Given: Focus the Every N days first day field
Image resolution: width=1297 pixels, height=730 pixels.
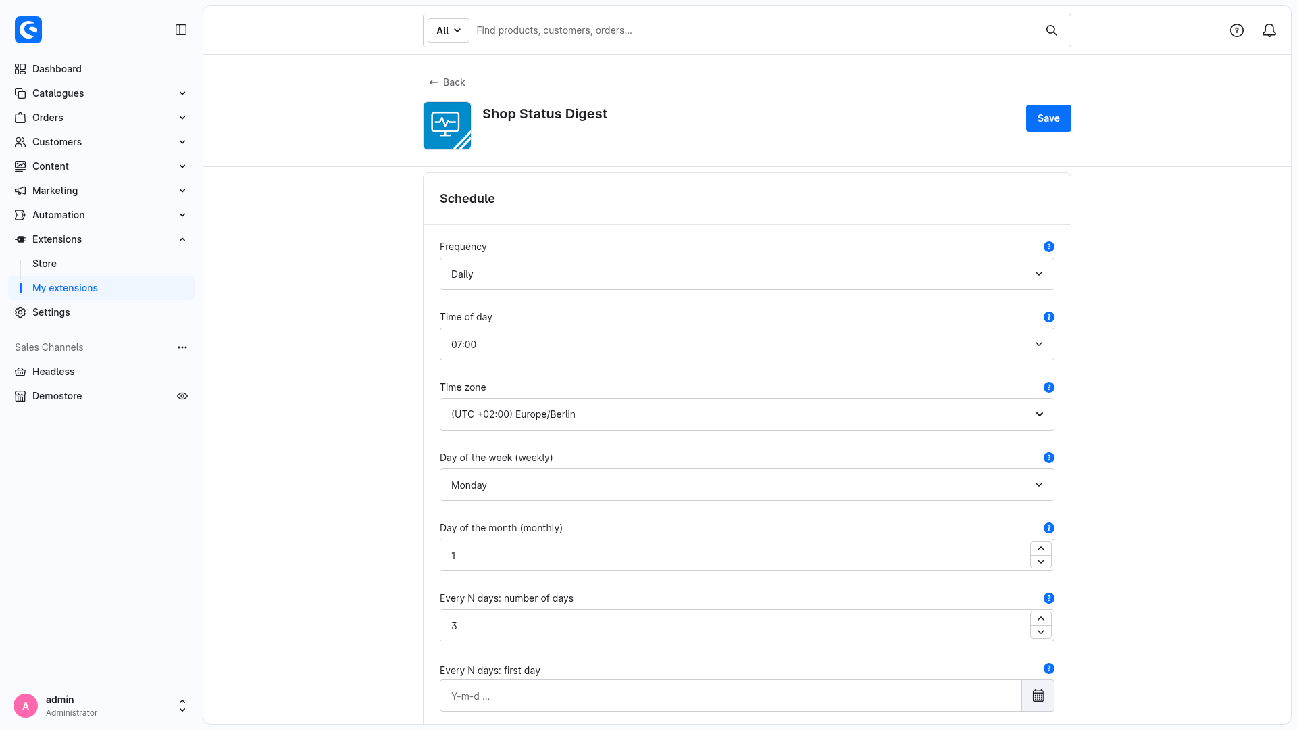Looking at the screenshot, I should coord(731,696).
